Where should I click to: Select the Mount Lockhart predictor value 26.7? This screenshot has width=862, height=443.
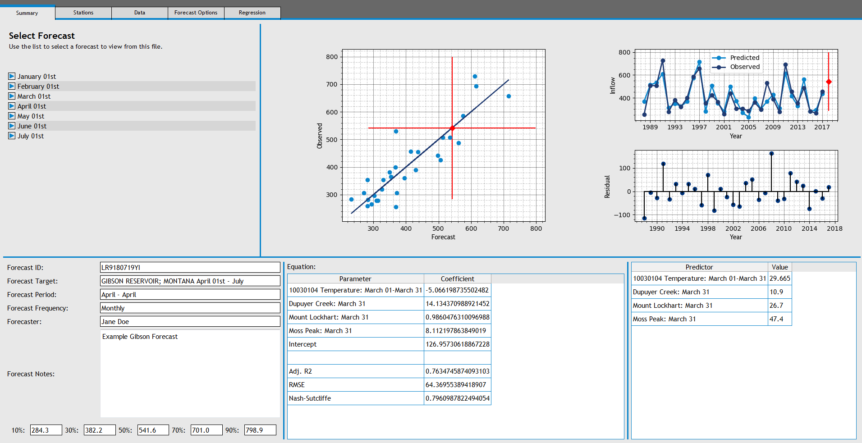[780, 306]
